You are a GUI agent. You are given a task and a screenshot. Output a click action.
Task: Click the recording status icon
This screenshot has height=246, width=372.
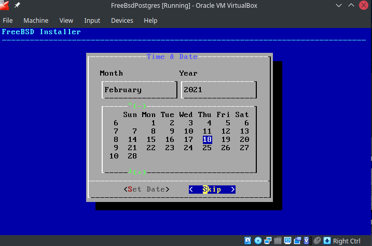pos(297,240)
